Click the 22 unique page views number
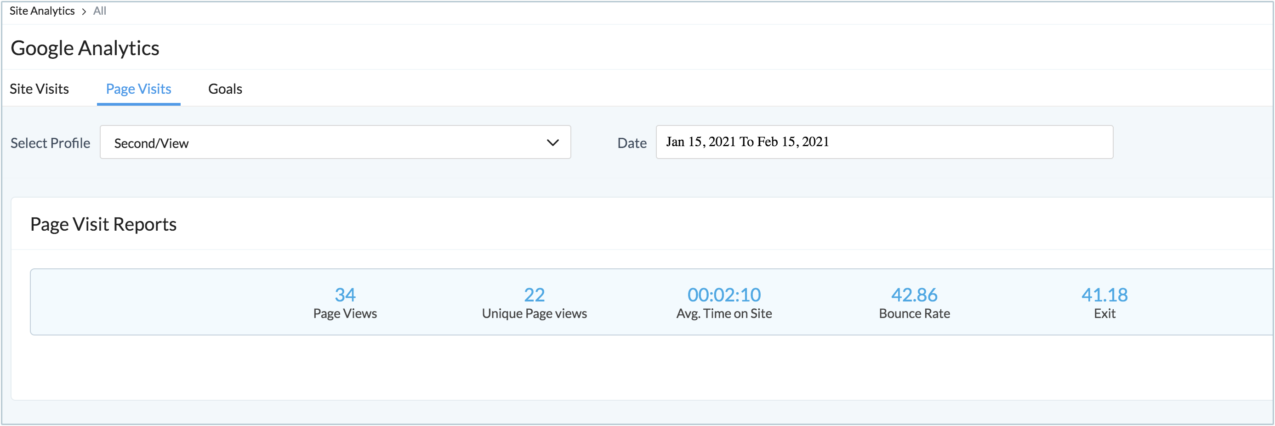The height and width of the screenshot is (426, 1275). 535,295
